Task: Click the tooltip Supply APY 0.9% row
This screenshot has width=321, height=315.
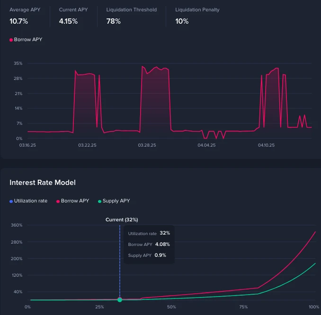Action: coord(147,255)
